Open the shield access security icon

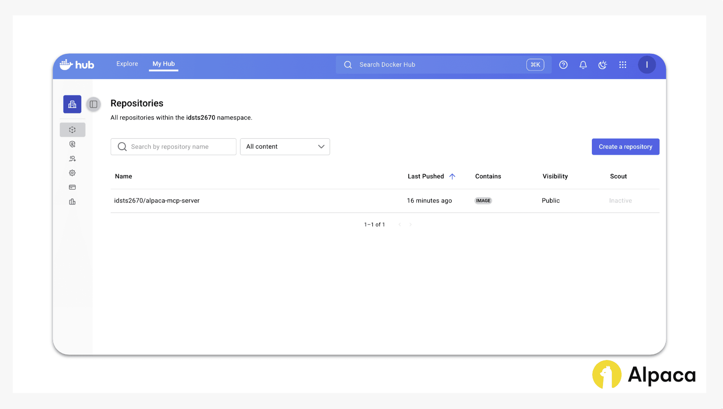pyautogui.click(x=72, y=144)
